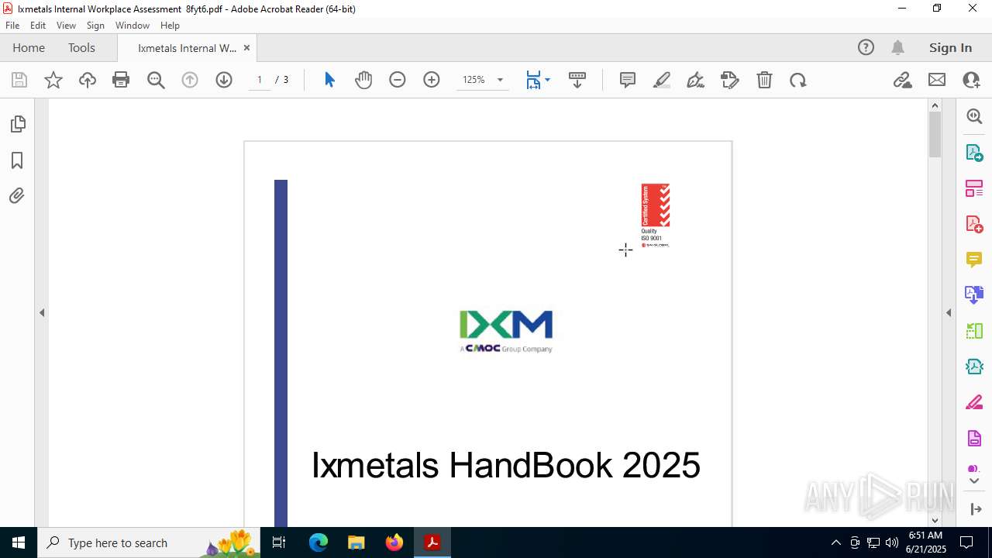This screenshot has width=992, height=558.
Task: Open the Help menu
Action: pyautogui.click(x=170, y=26)
